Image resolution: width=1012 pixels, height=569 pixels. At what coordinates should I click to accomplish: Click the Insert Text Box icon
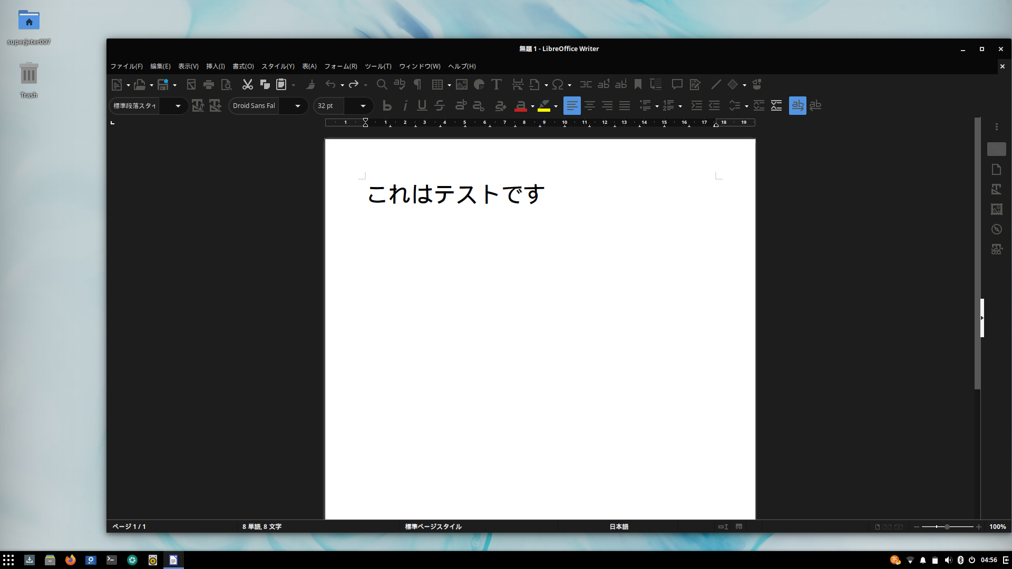click(x=496, y=84)
